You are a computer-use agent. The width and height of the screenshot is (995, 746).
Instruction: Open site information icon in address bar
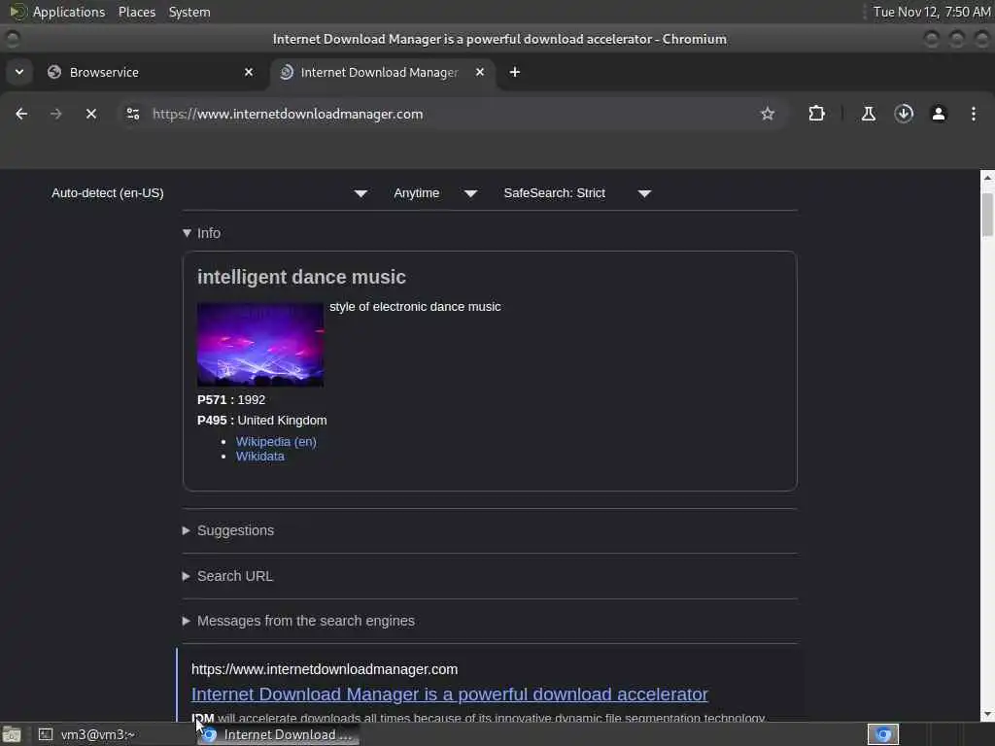click(132, 115)
